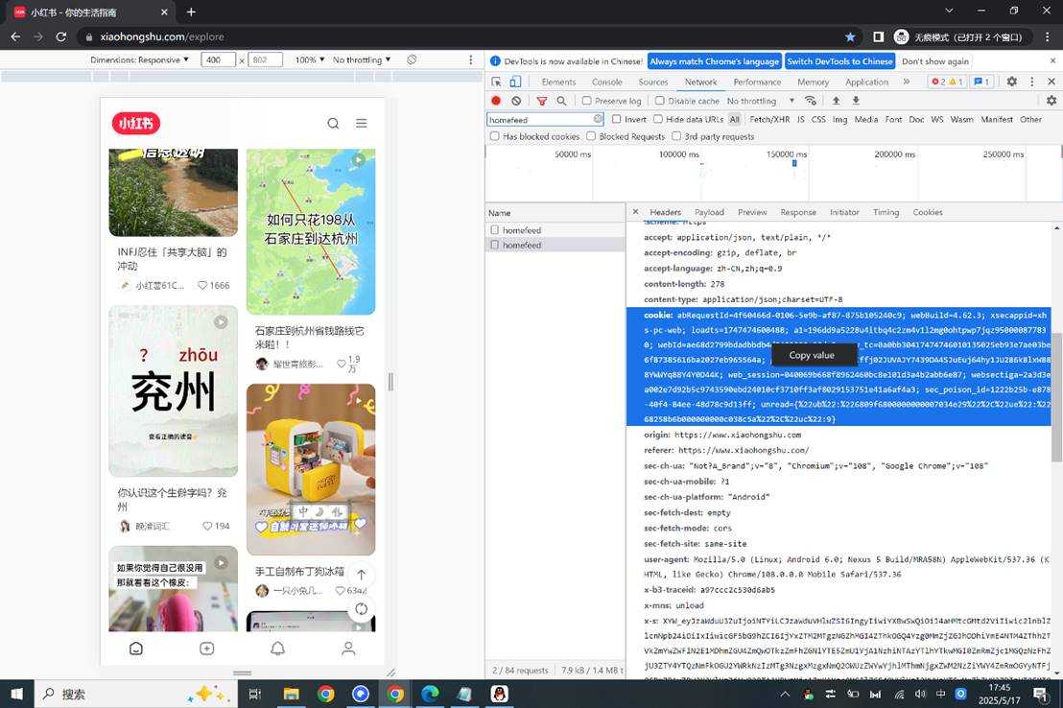Stop recording network log red button
The image size is (1063, 708).
pyautogui.click(x=496, y=101)
